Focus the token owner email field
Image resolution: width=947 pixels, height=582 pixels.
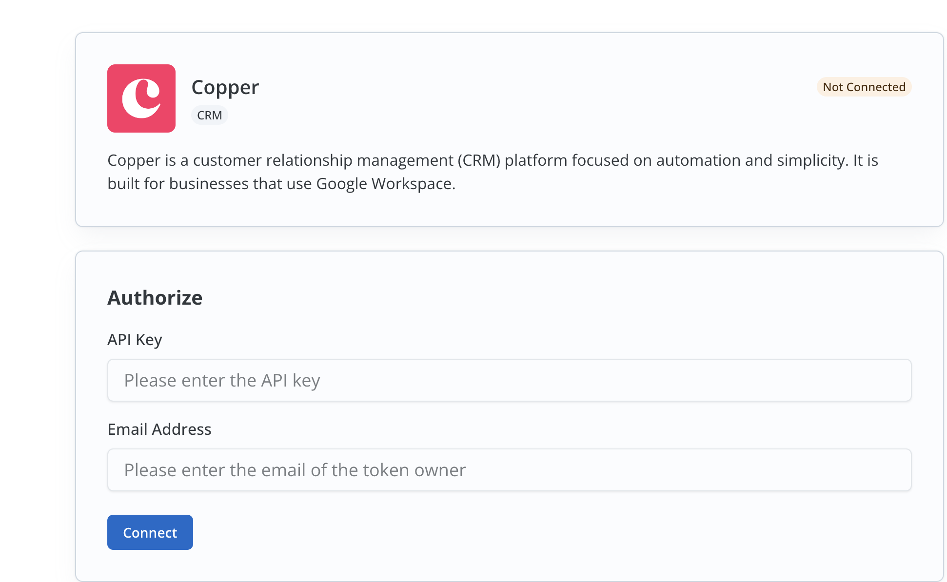point(509,470)
